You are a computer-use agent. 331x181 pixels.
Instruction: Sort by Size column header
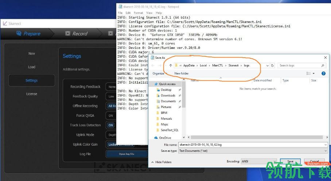[x=314, y=81]
